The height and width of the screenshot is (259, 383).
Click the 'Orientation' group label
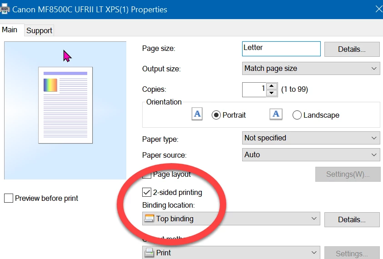click(164, 102)
